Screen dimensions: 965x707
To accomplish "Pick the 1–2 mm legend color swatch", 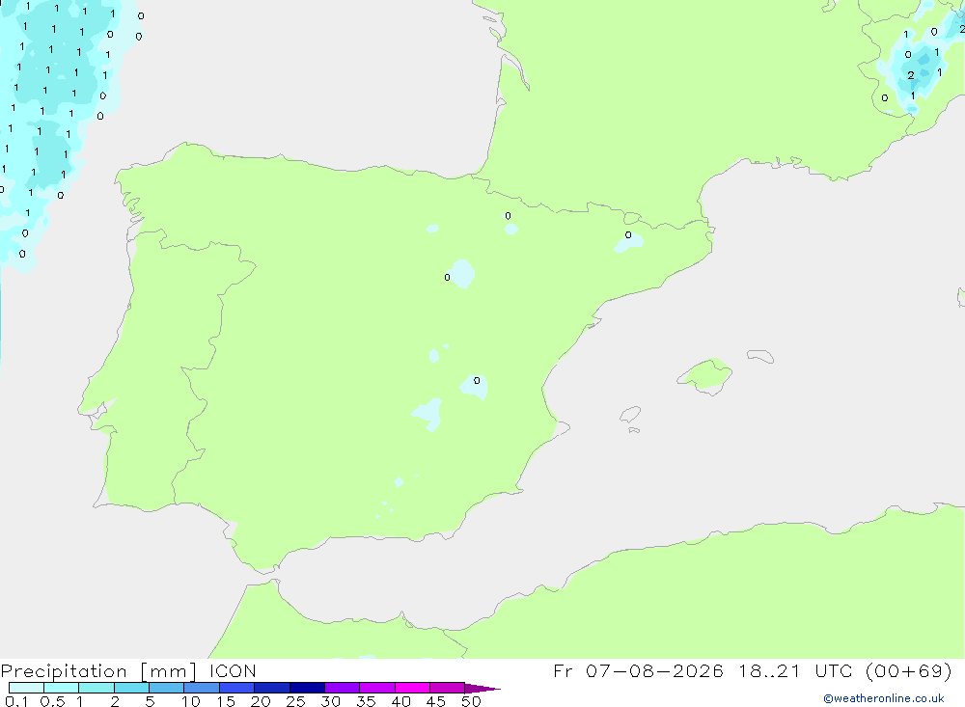I will coord(96,688).
